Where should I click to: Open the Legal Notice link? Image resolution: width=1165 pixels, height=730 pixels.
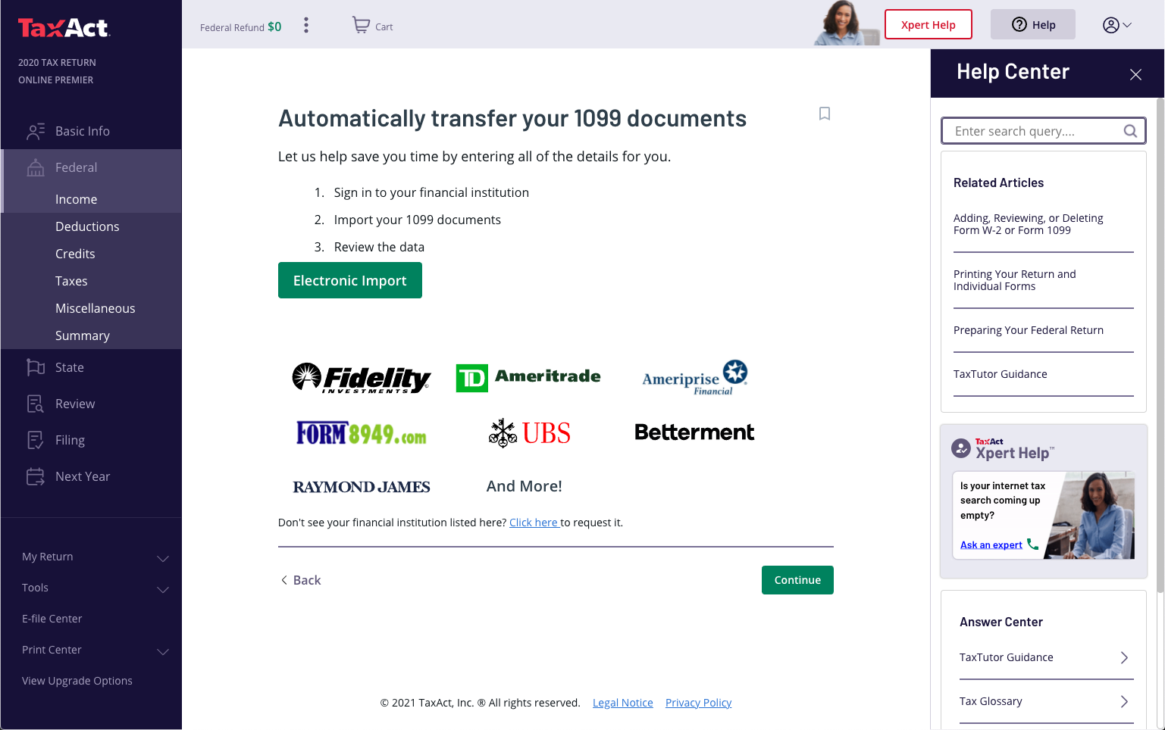623,703
